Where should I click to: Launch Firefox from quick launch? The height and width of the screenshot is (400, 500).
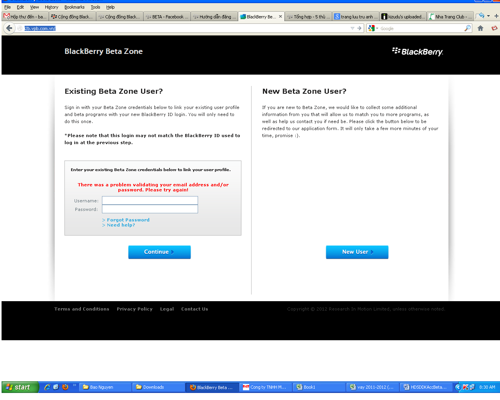pos(65,387)
